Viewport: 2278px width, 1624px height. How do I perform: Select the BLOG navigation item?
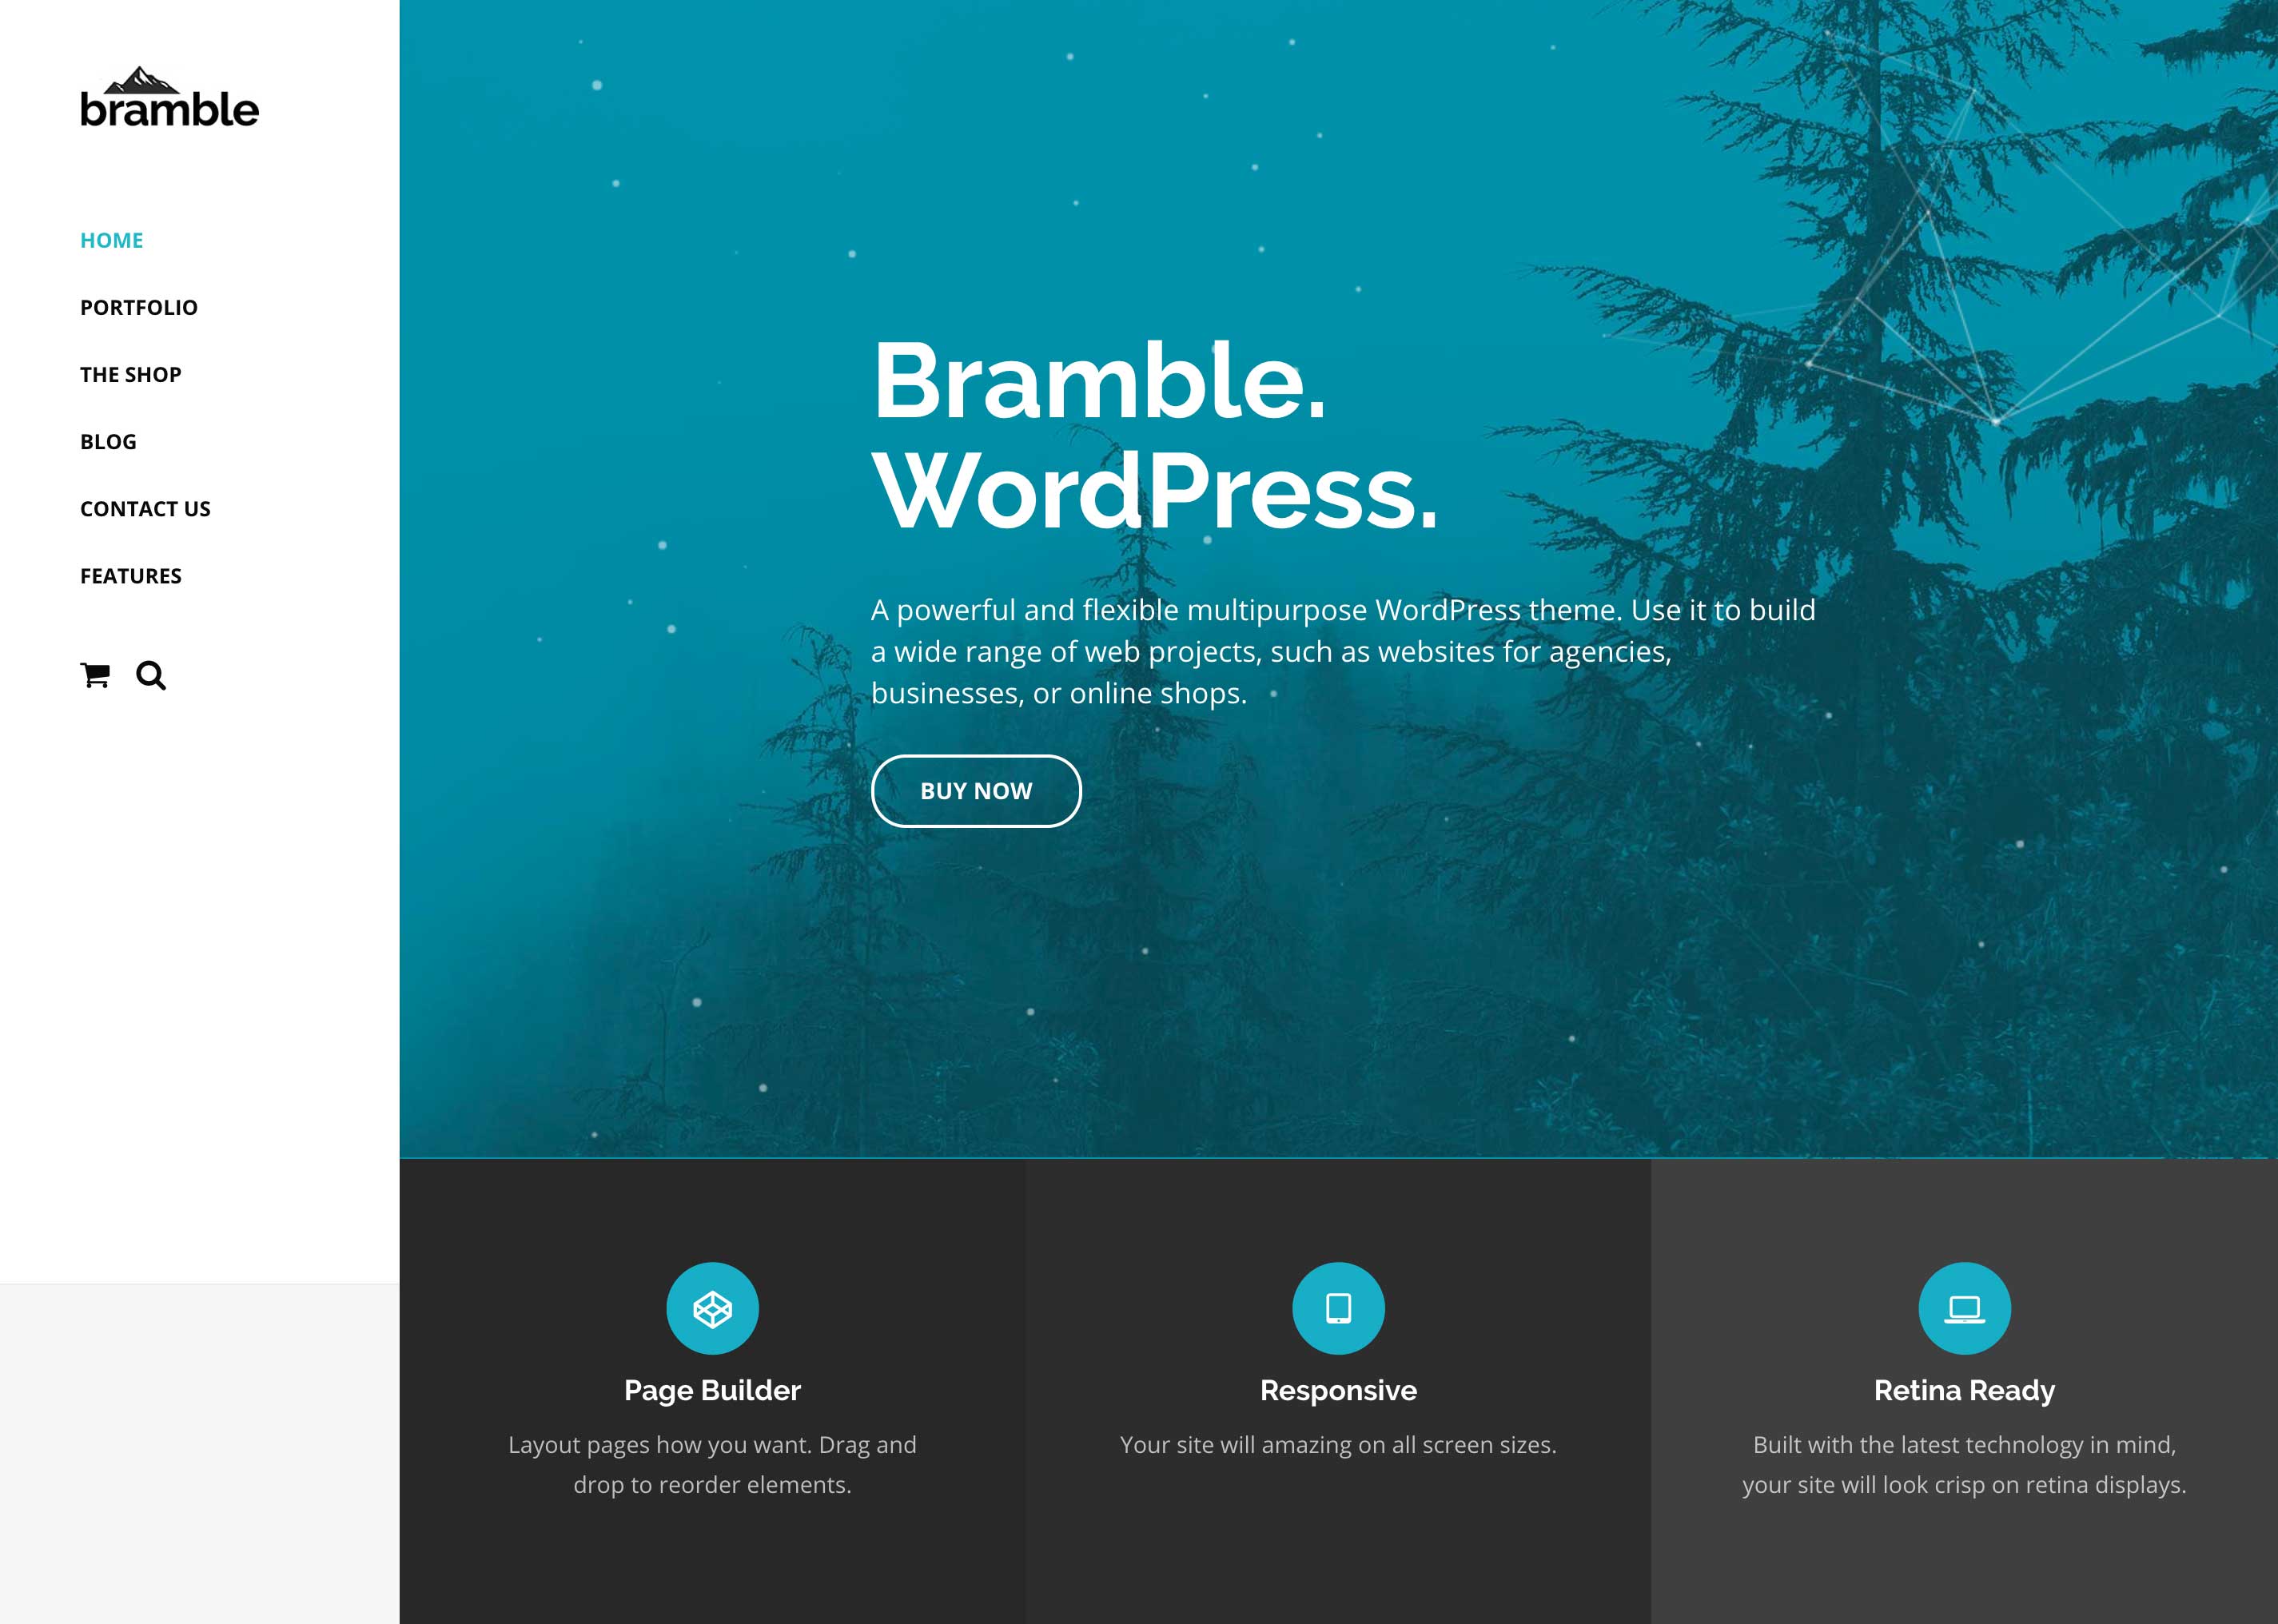coord(107,441)
